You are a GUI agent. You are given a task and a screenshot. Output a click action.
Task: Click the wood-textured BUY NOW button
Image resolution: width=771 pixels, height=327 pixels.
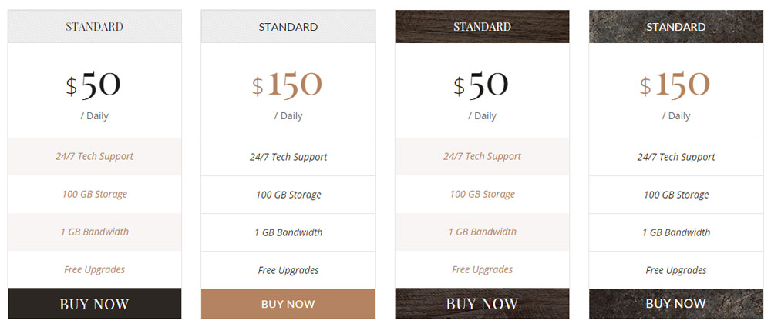coord(483,303)
